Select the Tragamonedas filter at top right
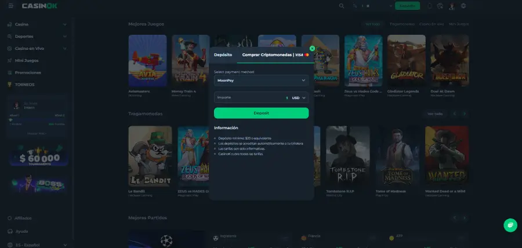522x248 pixels. tap(402, 24)
